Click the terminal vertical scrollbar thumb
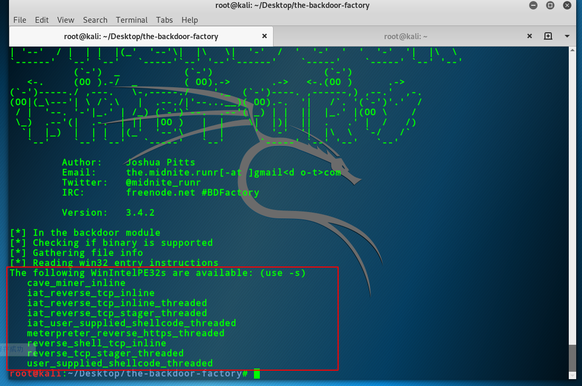Image resolution: width=582 pixels, height=386 pixels. pyautogui.click(x=572, y=359)
